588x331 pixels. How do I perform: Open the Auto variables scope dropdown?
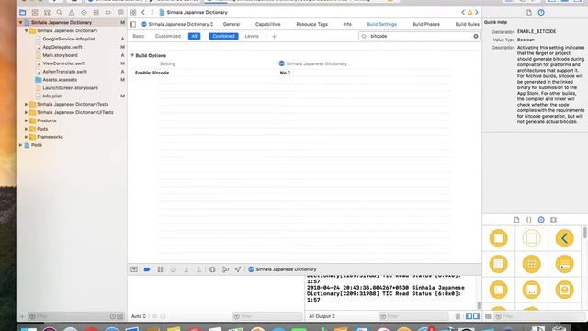[x=139, y=316]
